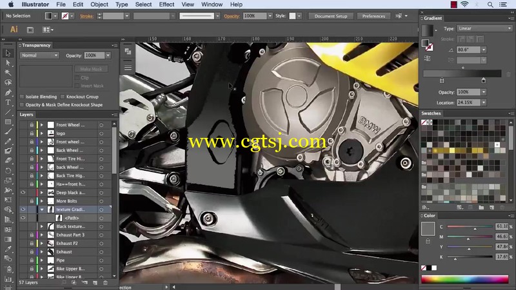
Task: Click the Document Setup button
Action: tap(331, 15)
